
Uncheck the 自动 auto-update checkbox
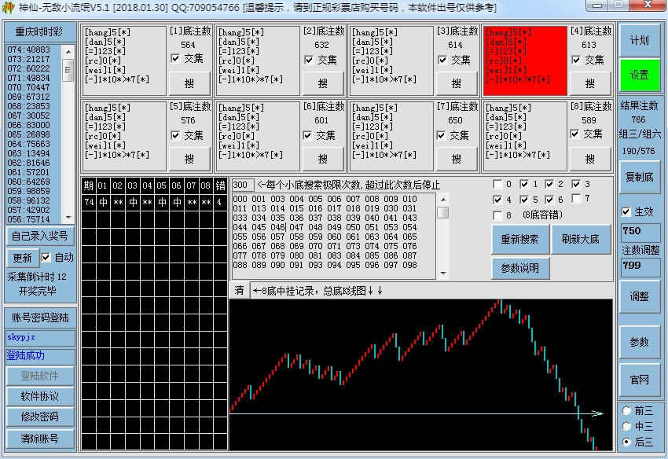pyautogui.click(x=46, y=257)
